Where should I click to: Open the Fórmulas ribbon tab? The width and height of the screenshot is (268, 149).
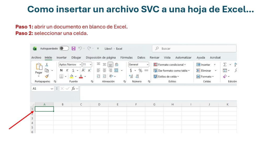pyautogui.click(x=126, y=58)
